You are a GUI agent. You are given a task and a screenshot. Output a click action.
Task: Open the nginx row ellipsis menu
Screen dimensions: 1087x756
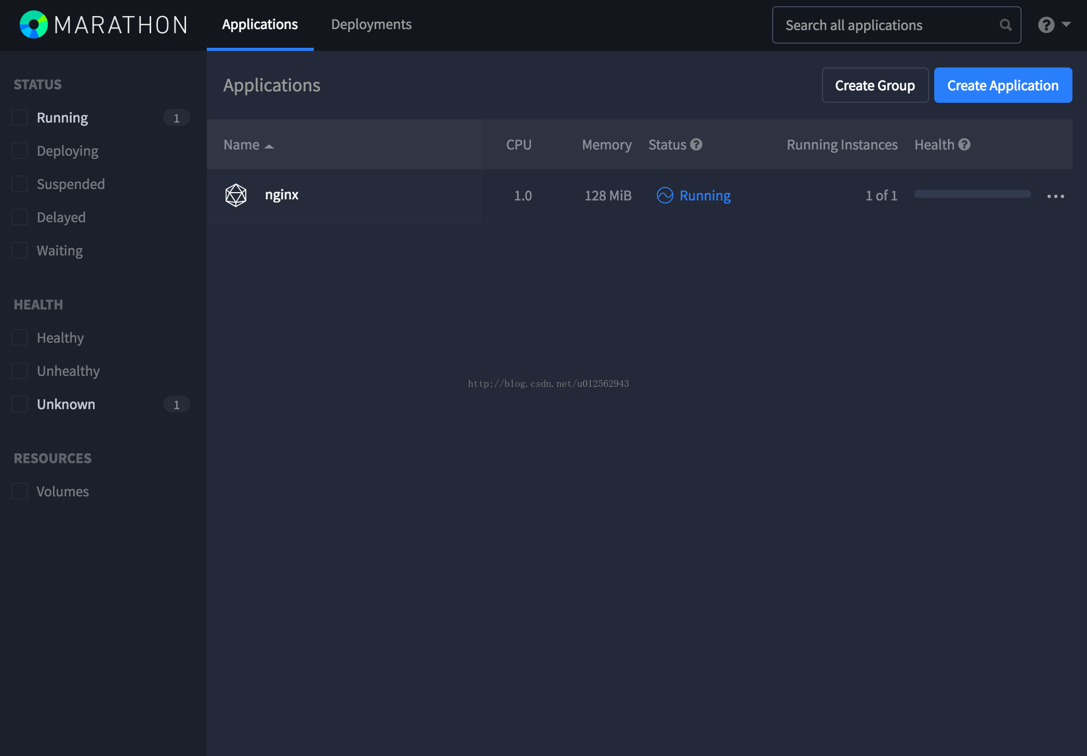1055,196
